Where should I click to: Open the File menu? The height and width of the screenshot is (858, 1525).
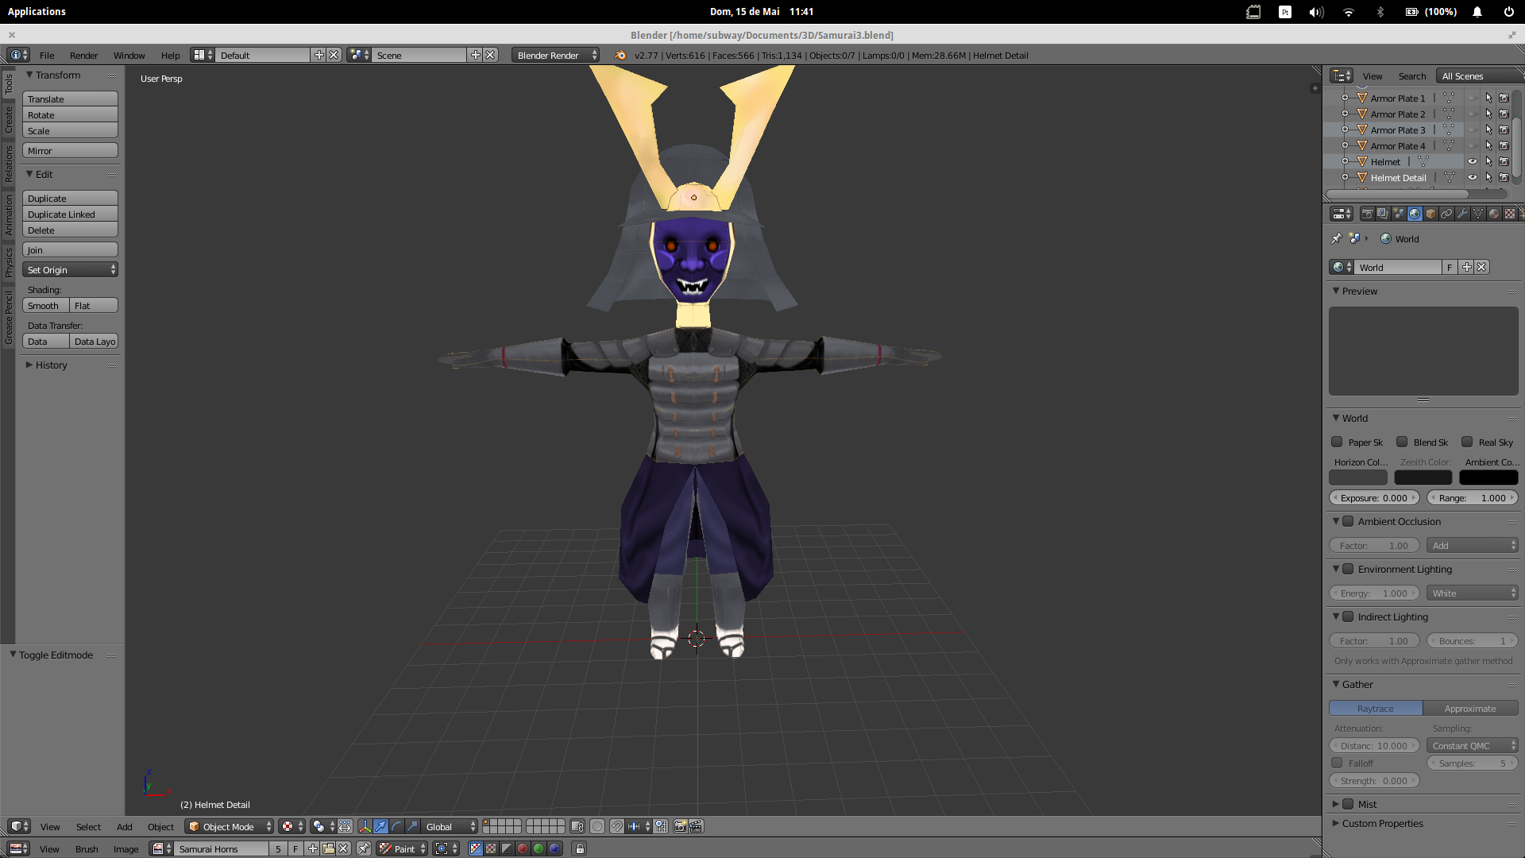(47, 55)
